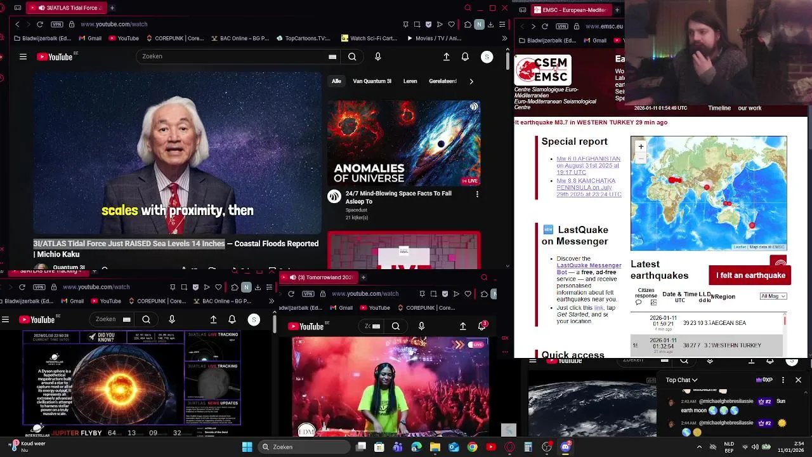Open the Gmail bookmark in the EMSC window
The image size is (812, 457).
(x=594, y=41)
